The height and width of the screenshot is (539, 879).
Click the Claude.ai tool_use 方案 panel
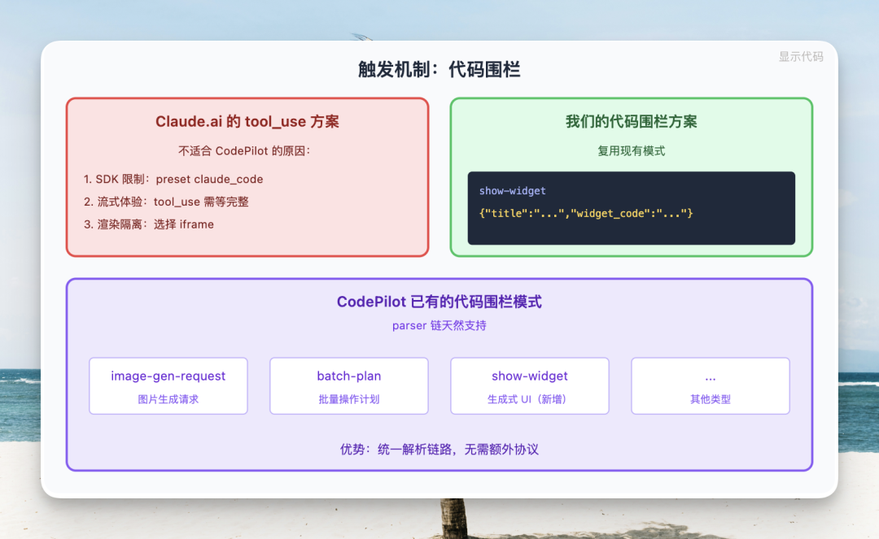[x=247, y=177]
